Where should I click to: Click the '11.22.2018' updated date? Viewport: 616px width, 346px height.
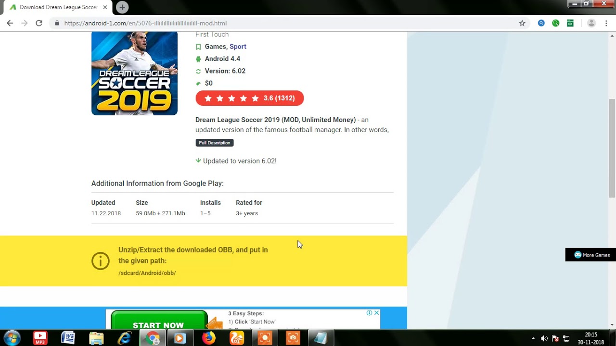(106, 213)
